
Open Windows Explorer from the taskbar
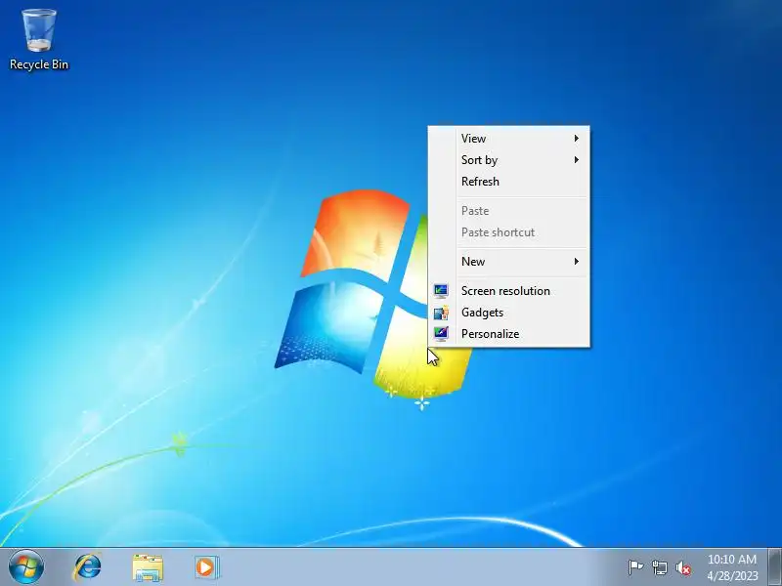pos(148,567)
